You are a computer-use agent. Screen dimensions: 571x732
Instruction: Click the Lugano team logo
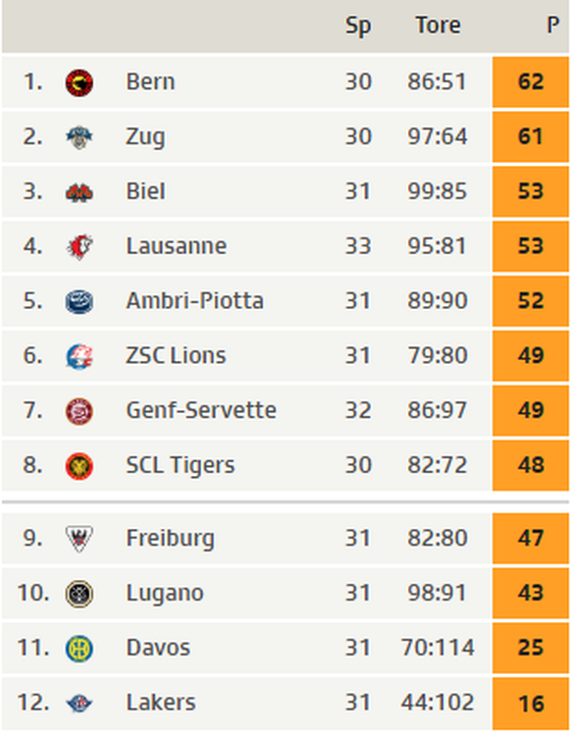click(79, 594)
